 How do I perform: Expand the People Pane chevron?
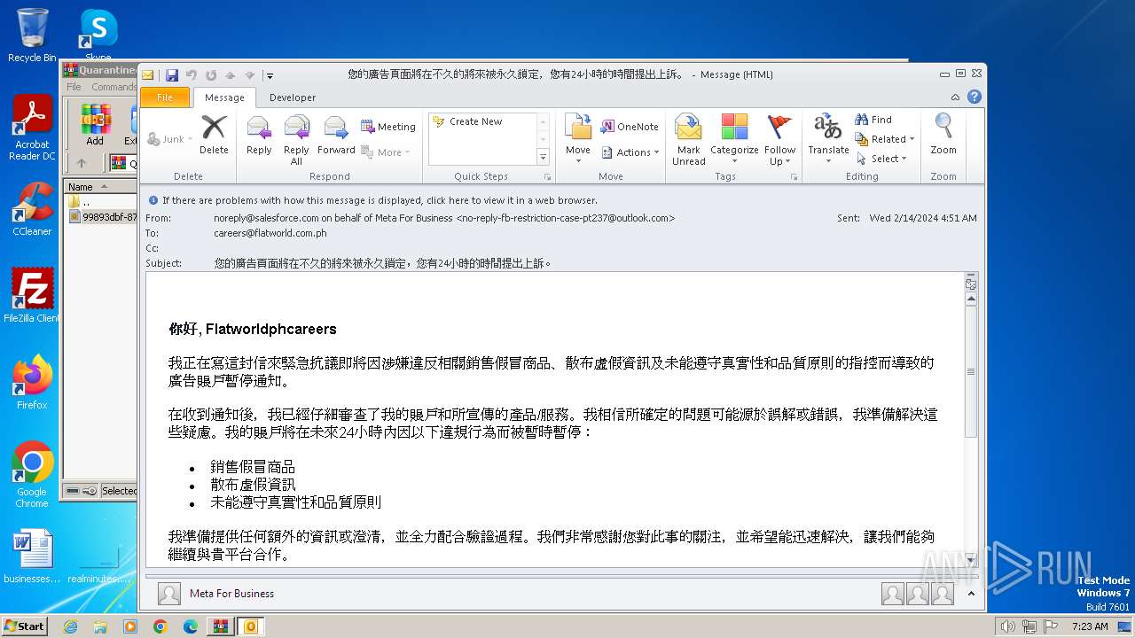click(x=972, y=594)
